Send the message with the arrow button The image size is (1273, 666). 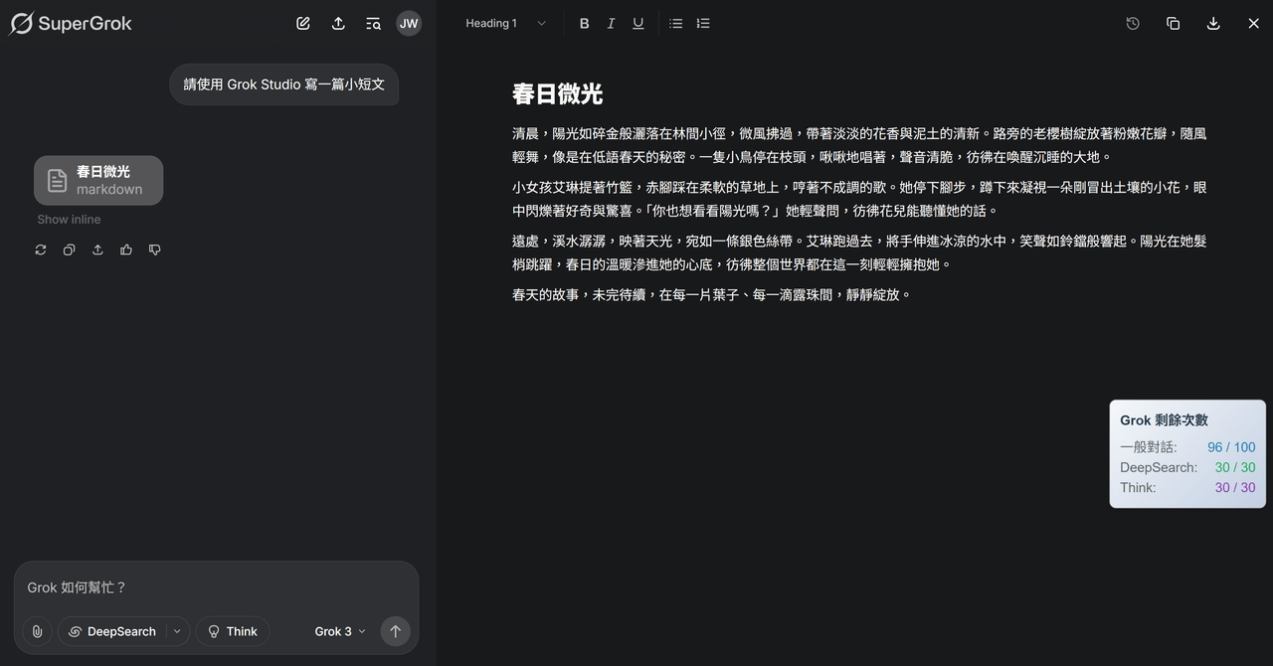[x=395, y=631]
